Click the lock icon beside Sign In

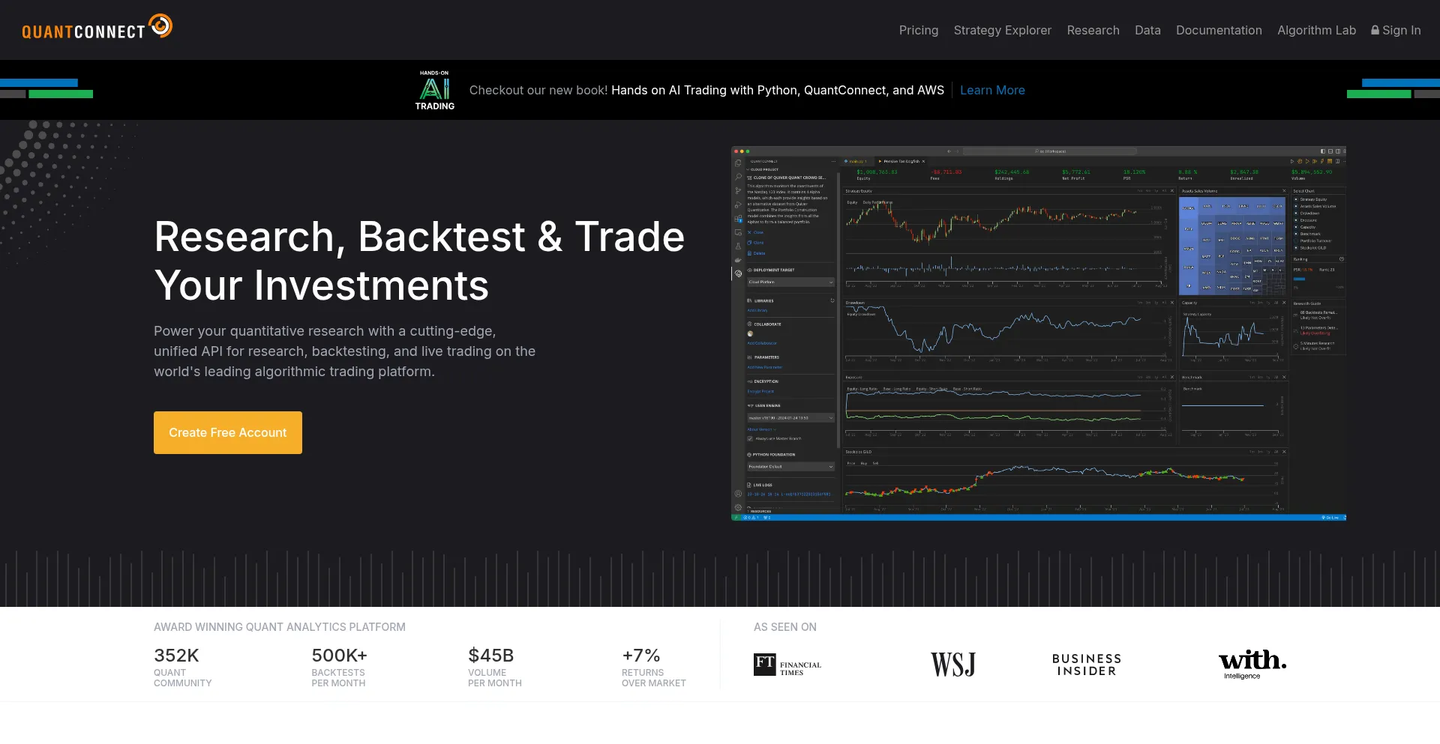[x=1375, y=30]
